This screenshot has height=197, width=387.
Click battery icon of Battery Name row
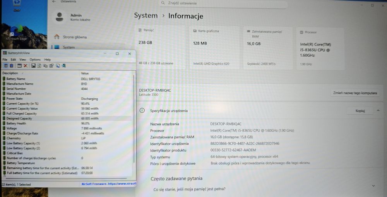pos(4,79)
